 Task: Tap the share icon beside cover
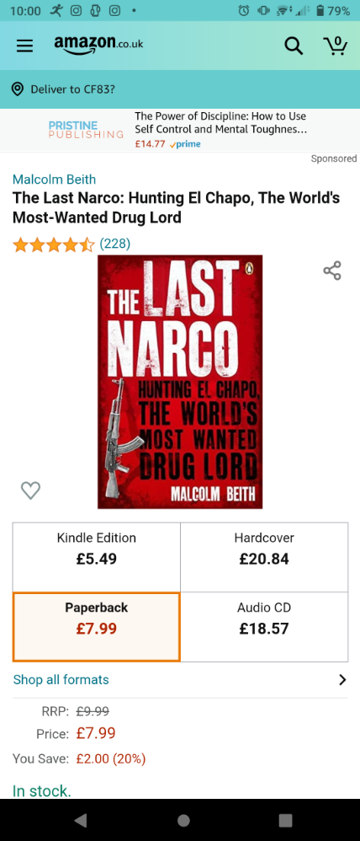[x=332, y=271]
